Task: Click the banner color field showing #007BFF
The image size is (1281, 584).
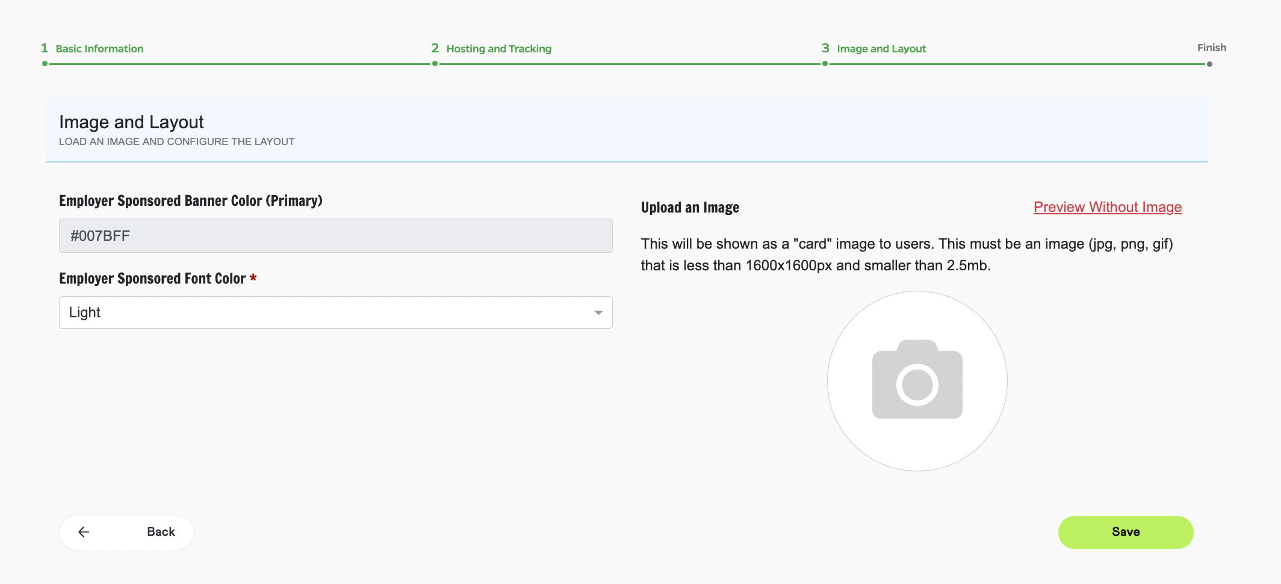Action: point(335,235)
